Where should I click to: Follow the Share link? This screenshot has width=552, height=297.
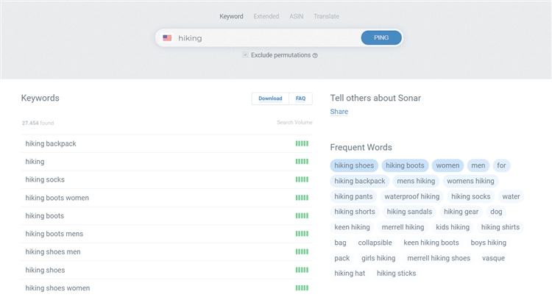tap(339, 112)
